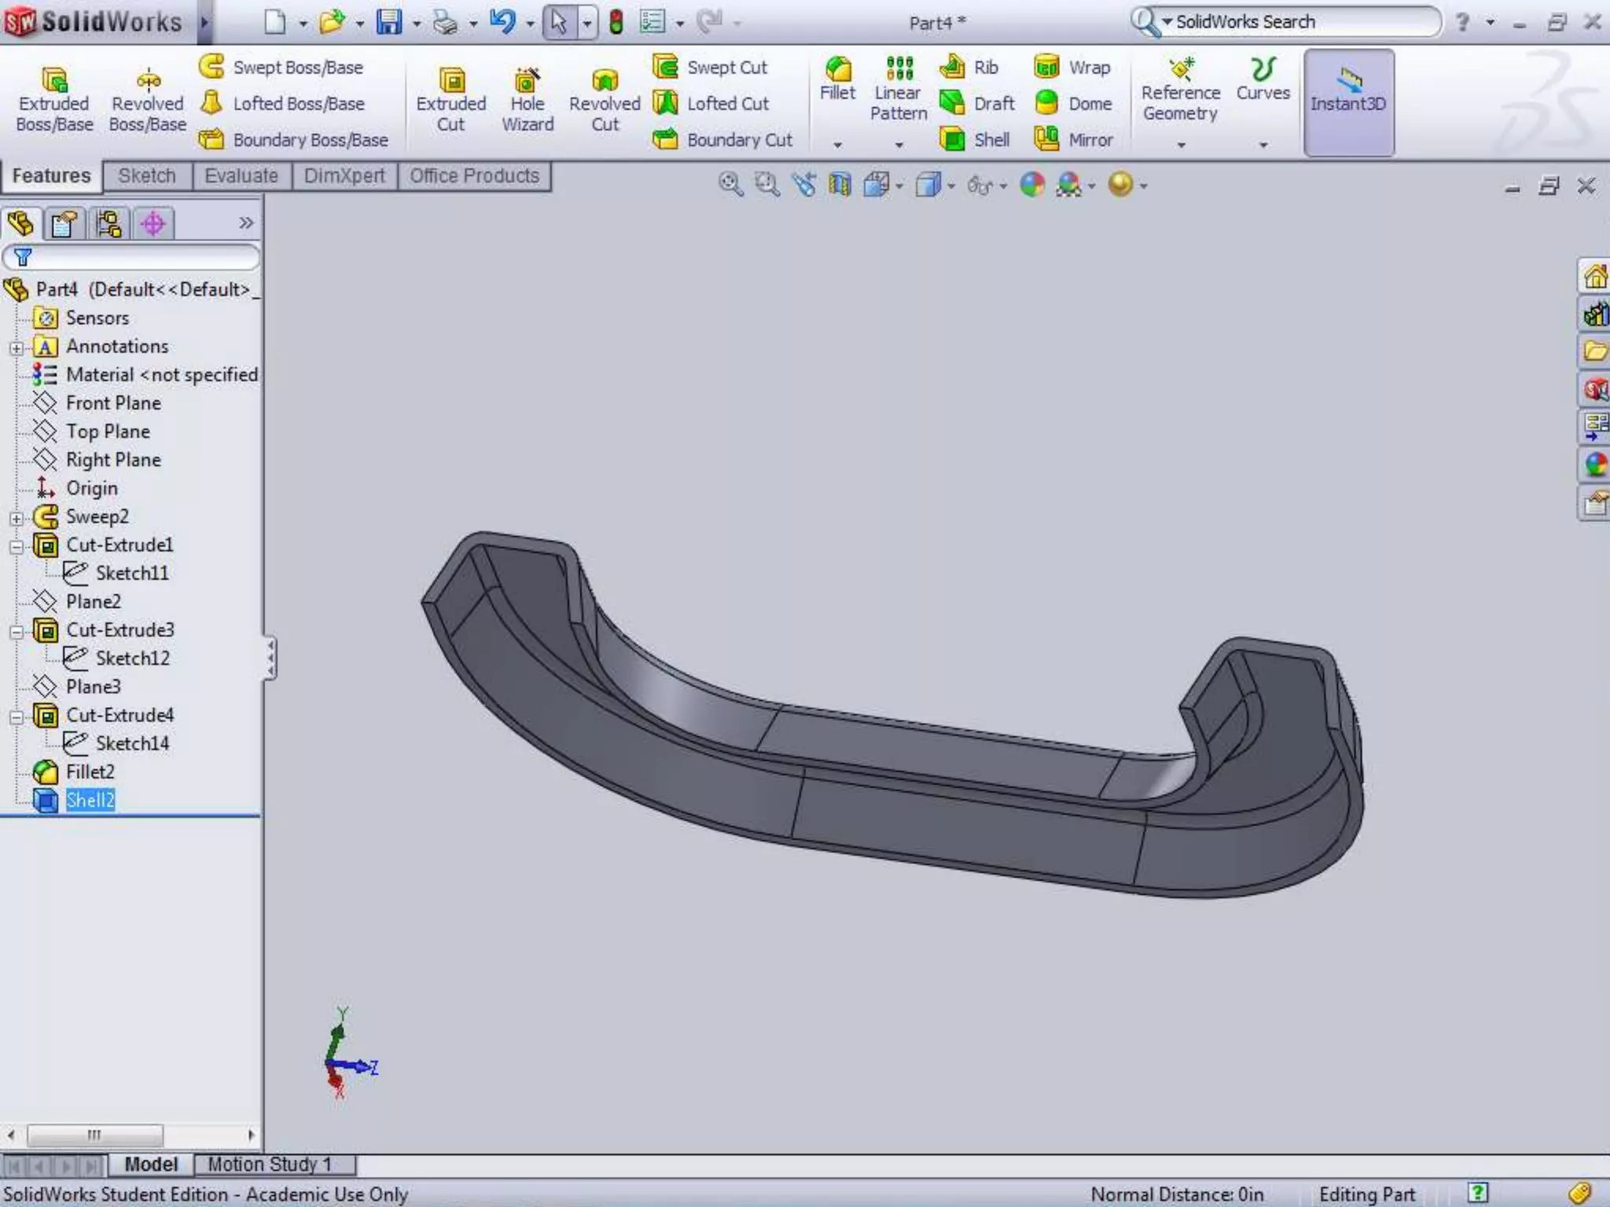
Task: Click the Zoom to Fit icon
Action: click(x=730, y=185)
